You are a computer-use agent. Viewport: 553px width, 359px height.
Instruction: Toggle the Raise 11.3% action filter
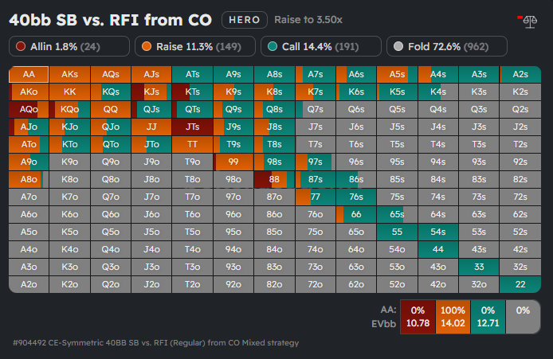click(194, 46)
